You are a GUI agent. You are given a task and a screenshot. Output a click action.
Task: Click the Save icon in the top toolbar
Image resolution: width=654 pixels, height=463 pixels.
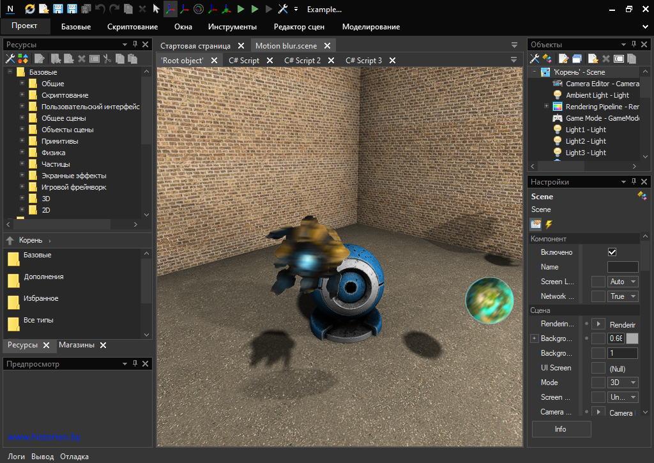pos(58,10)
